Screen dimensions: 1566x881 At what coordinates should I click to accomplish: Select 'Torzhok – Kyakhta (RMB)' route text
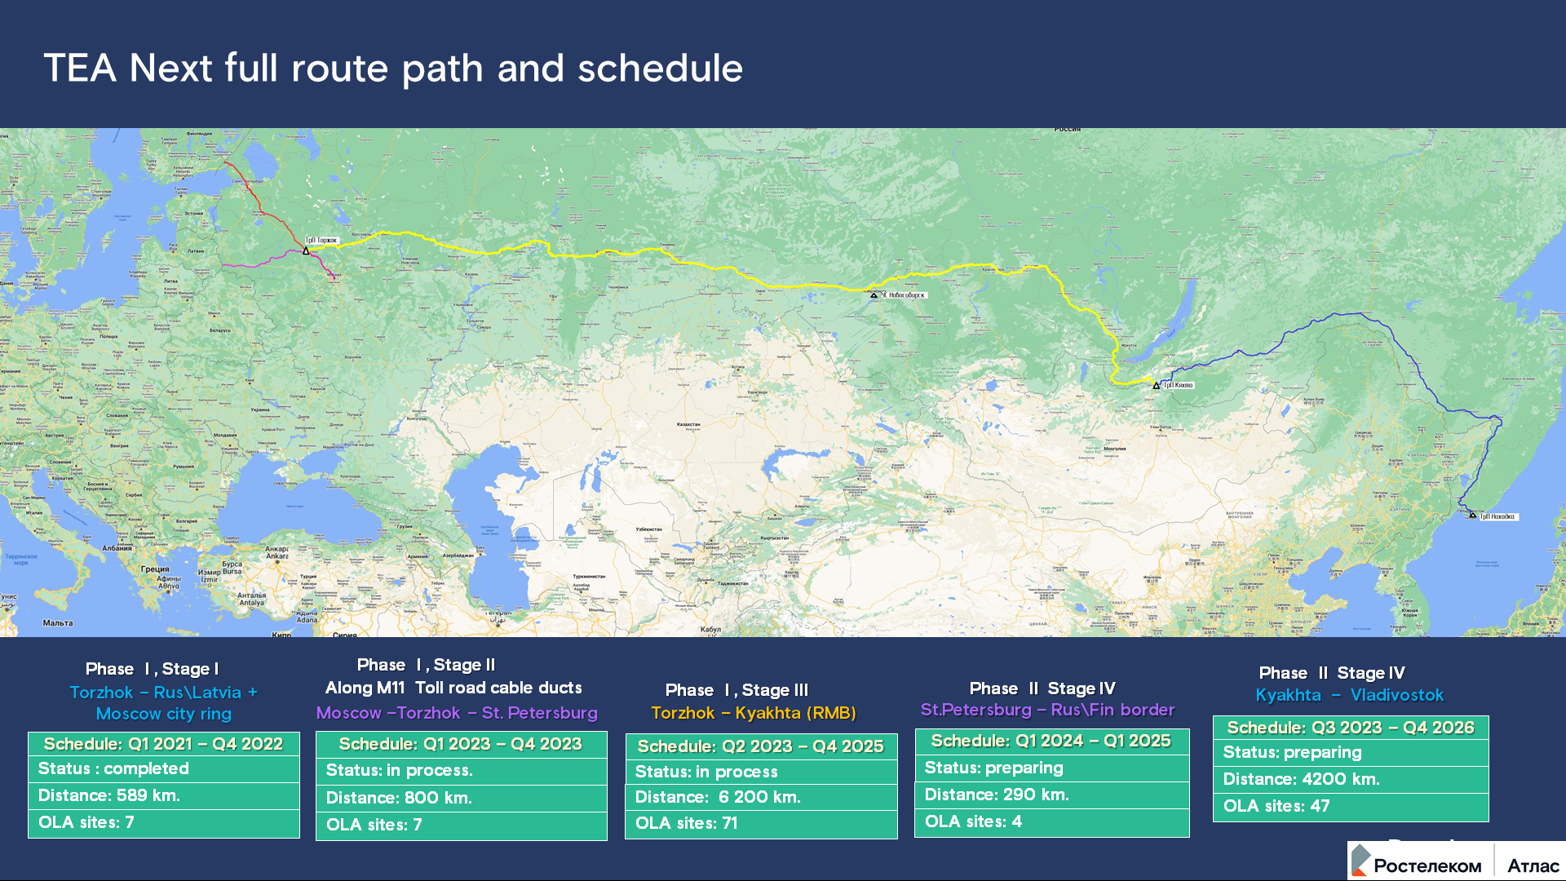(754, 713)
